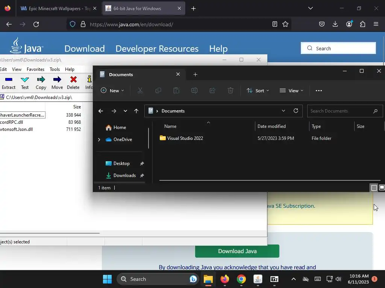Toggle Firefox reader view icon
385x288 pixels.
coord(275,24)
